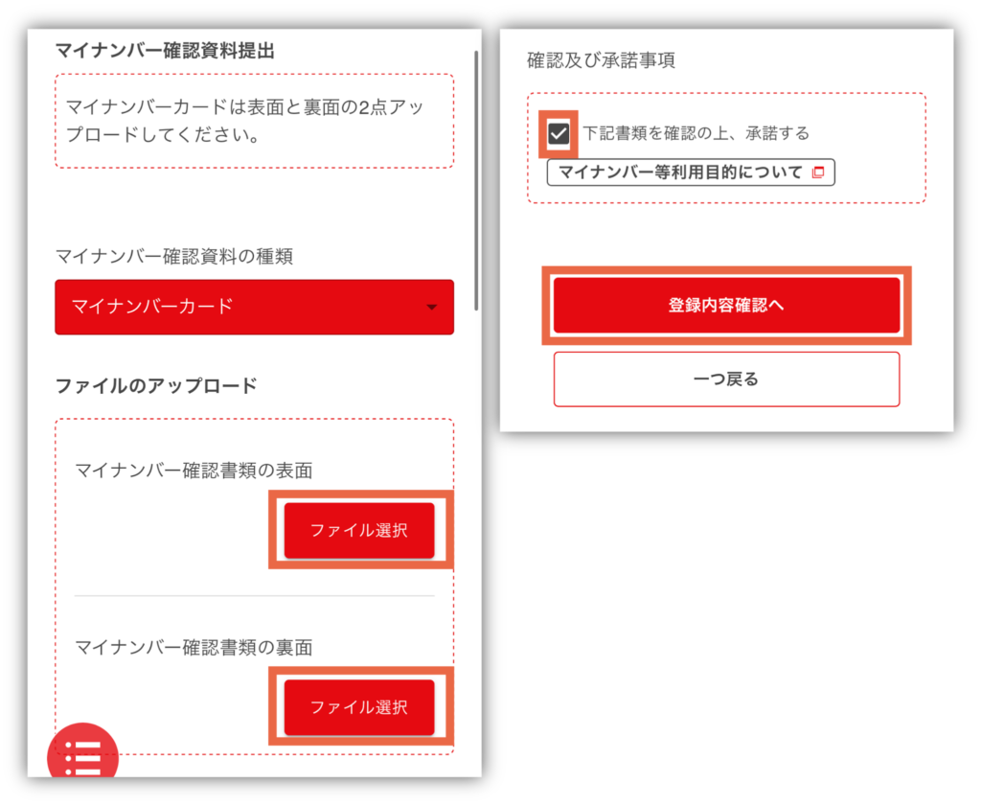Click the ファイルのアップロード section heading
Image resolution: width=981 pixels, height=805 pixels.
(x=156, y=385)
